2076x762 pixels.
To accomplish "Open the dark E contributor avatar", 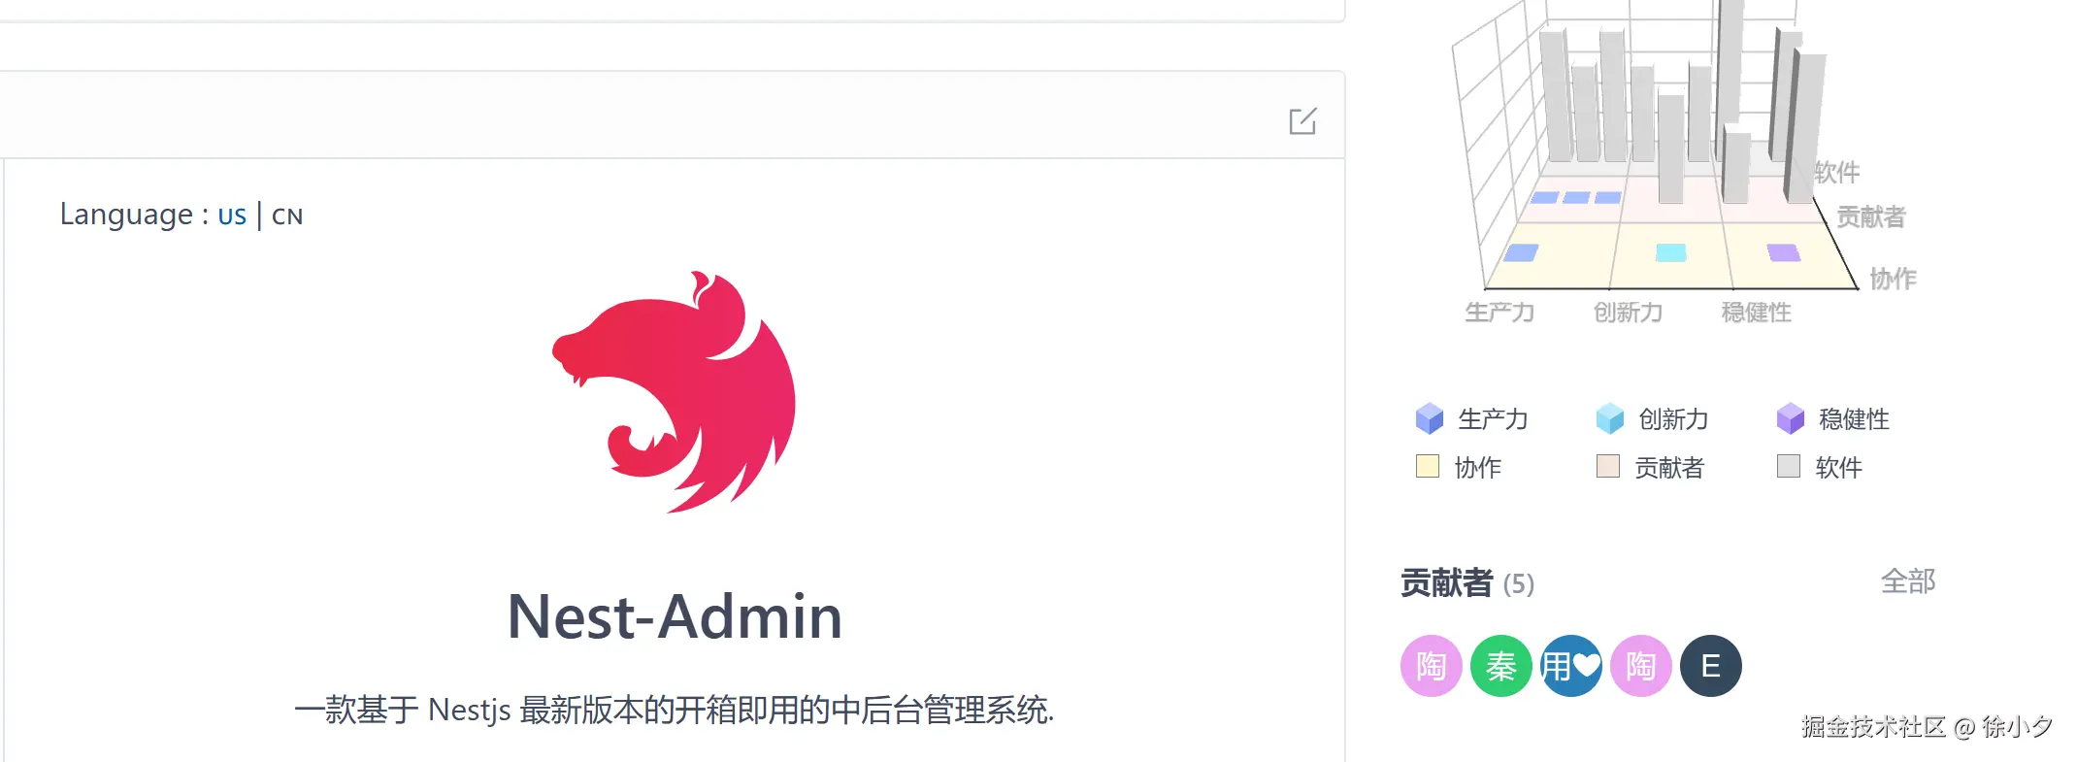I will [1710, 666].
